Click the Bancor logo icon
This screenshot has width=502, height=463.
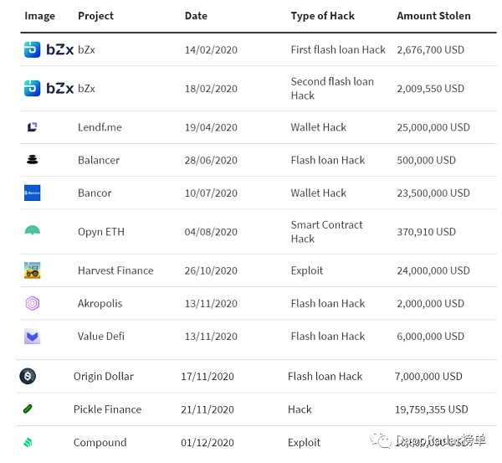33,193
